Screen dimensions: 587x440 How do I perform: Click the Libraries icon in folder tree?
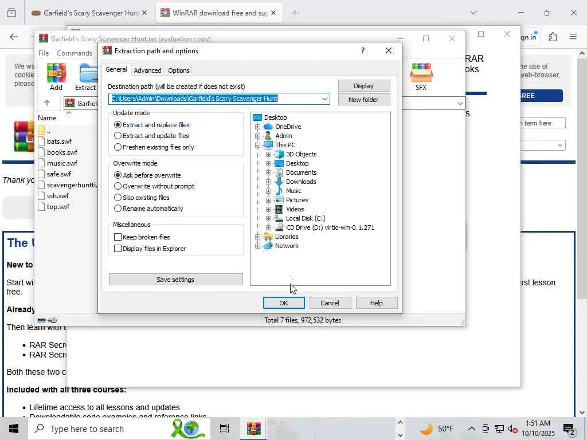pos(268,237)
